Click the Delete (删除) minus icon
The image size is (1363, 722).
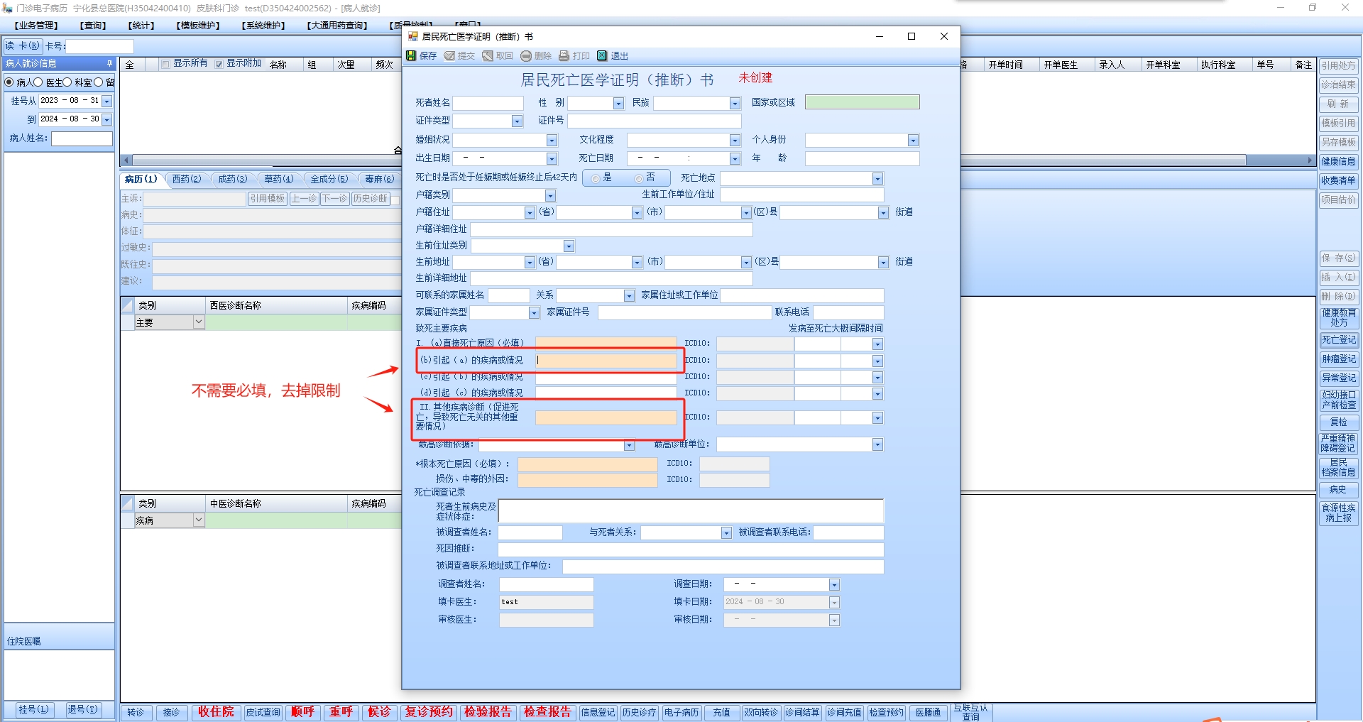tap(526, 55)
